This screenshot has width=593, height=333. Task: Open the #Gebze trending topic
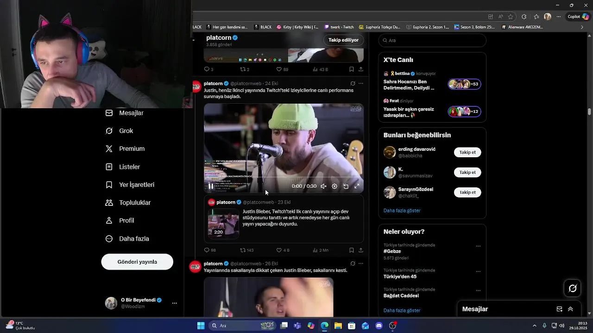click(392, 252)
